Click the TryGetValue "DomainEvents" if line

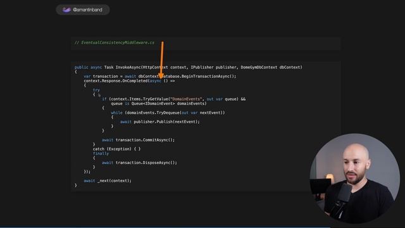(174, 99)
